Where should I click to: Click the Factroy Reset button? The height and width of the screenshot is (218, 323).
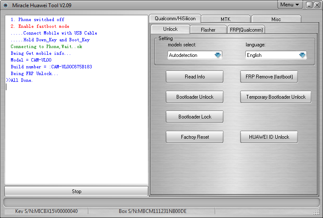194,137
